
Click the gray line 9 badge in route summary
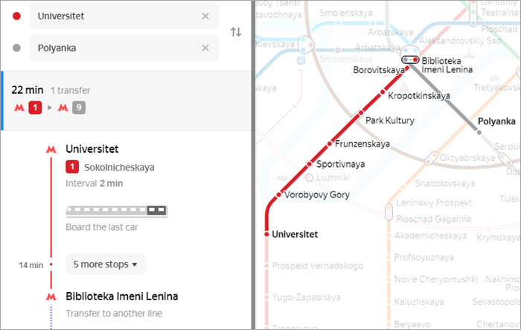click(x=79, y=107)
